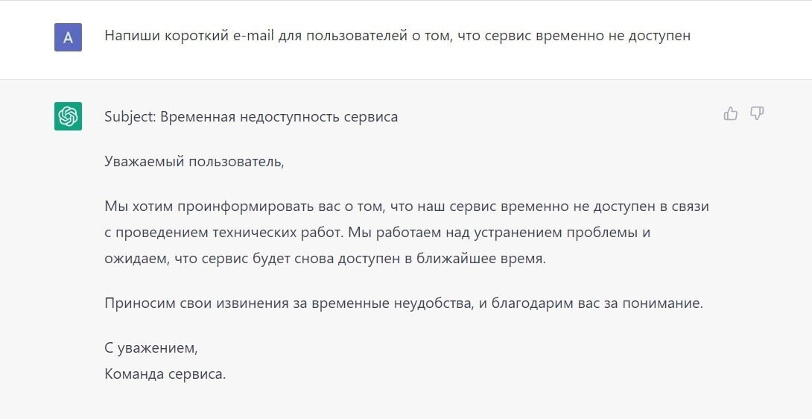Click the thumbs down feedback icon
The width and height of the screenshot is (812, 419).
click(757, 113)
